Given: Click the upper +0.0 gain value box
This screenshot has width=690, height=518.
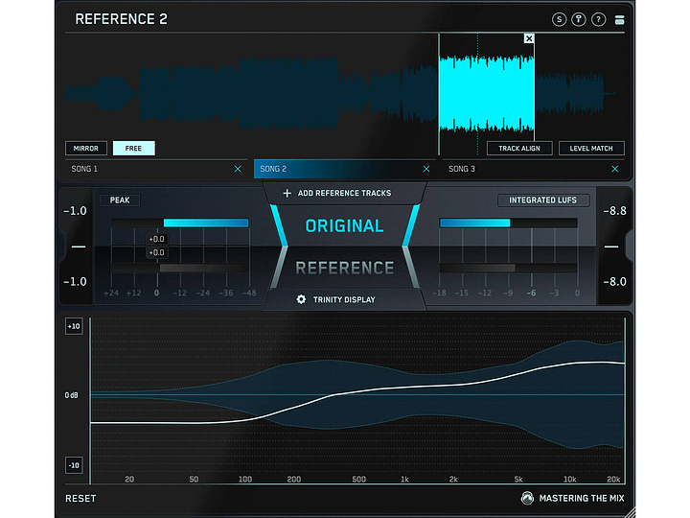Looking at the screenshot, I should (156, 239).
